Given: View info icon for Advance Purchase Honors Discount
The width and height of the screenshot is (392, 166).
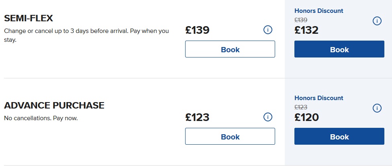Looking at the screenshot, I should point(377,108).
